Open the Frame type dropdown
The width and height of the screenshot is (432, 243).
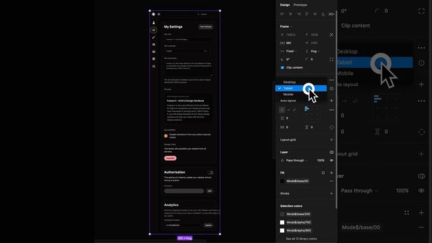click(x=286, y=26)
